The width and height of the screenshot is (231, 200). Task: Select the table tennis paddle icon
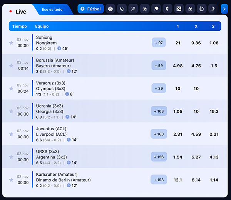tap(156, 9)
